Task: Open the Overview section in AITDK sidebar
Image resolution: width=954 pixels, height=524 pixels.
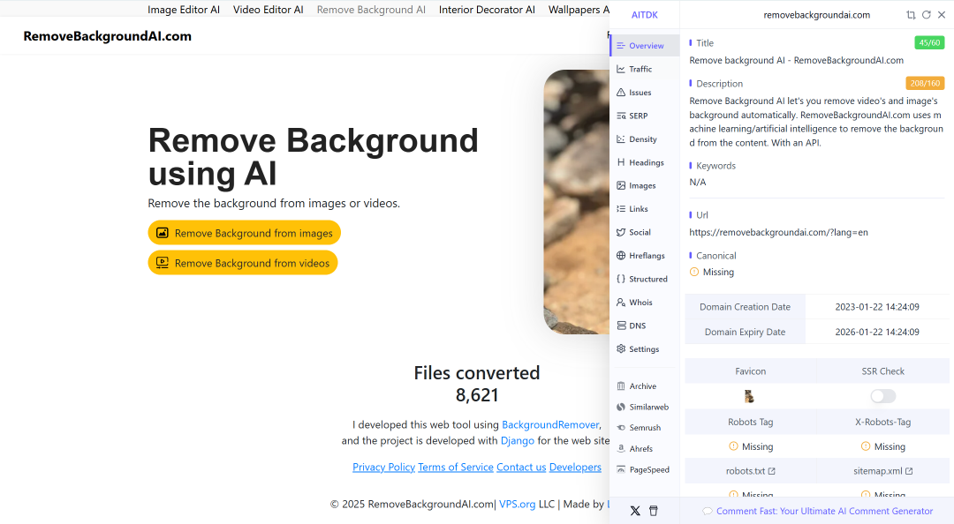Action: [x=644, y=46]
